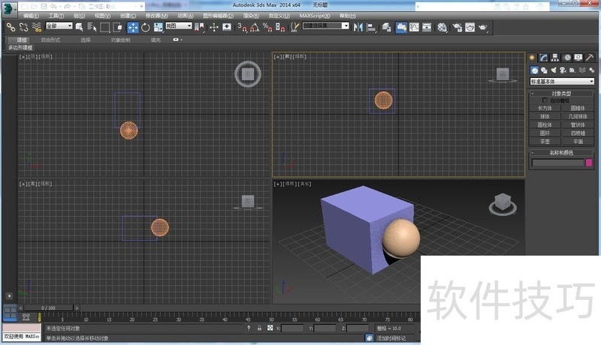Click the 茶壶 object button
Viewport: 601px width, 345px height.
545,141
